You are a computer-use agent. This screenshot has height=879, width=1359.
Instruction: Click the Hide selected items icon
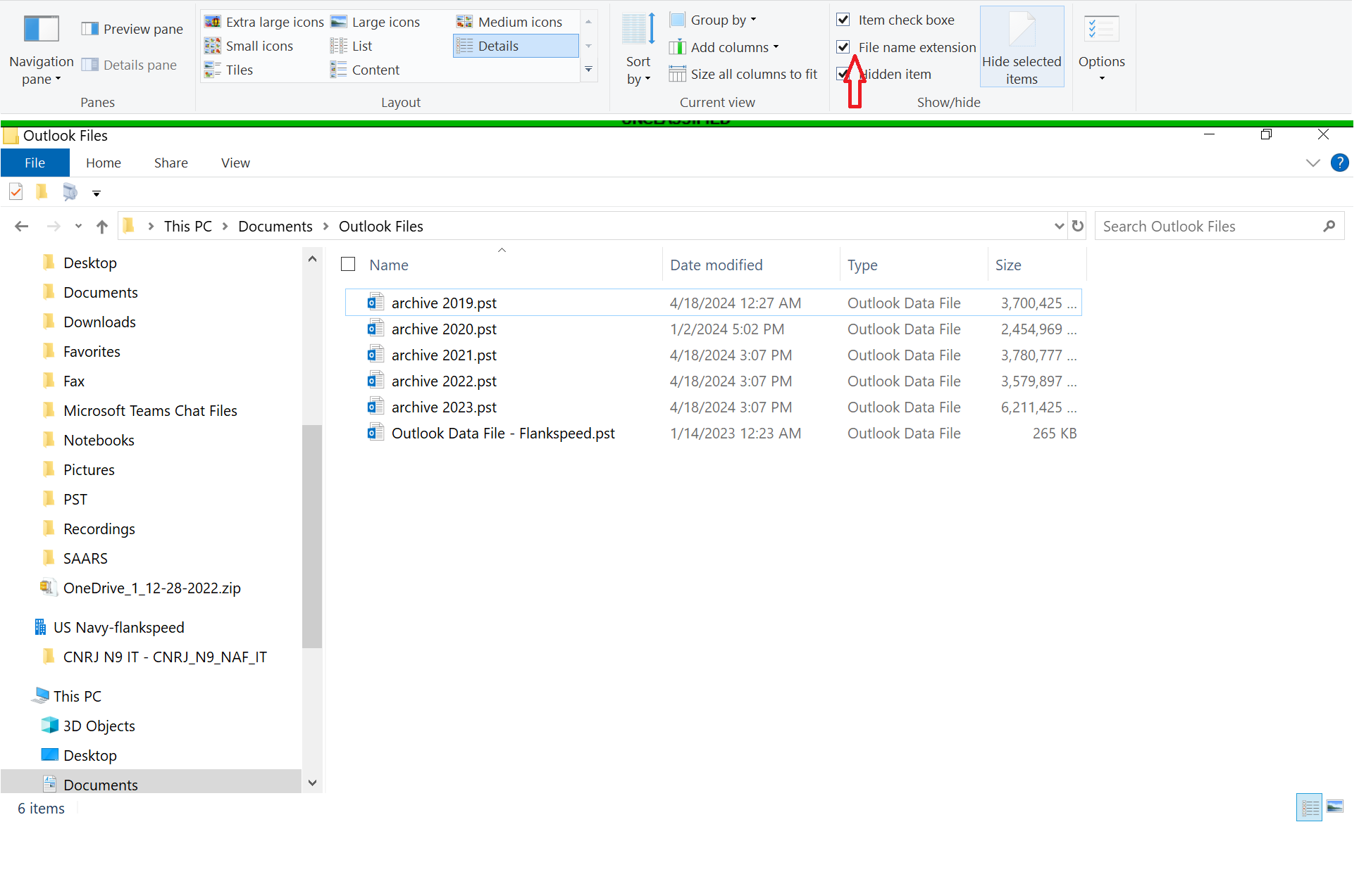click(1022, 29)
